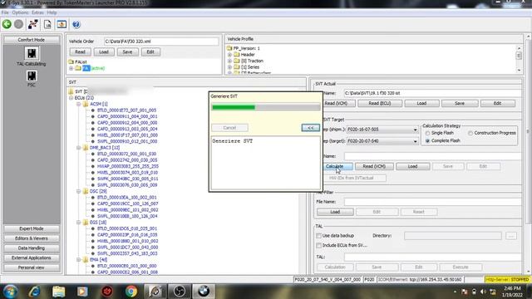Open the Options menu
The width and height of the screenshot is (532, 299).
(20, 12)
